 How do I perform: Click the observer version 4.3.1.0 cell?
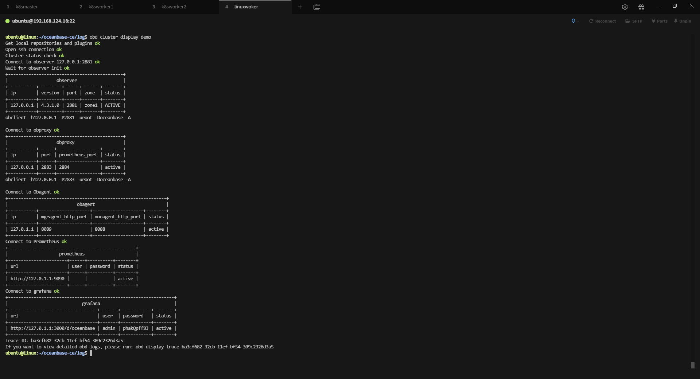(x=50, y=105)
